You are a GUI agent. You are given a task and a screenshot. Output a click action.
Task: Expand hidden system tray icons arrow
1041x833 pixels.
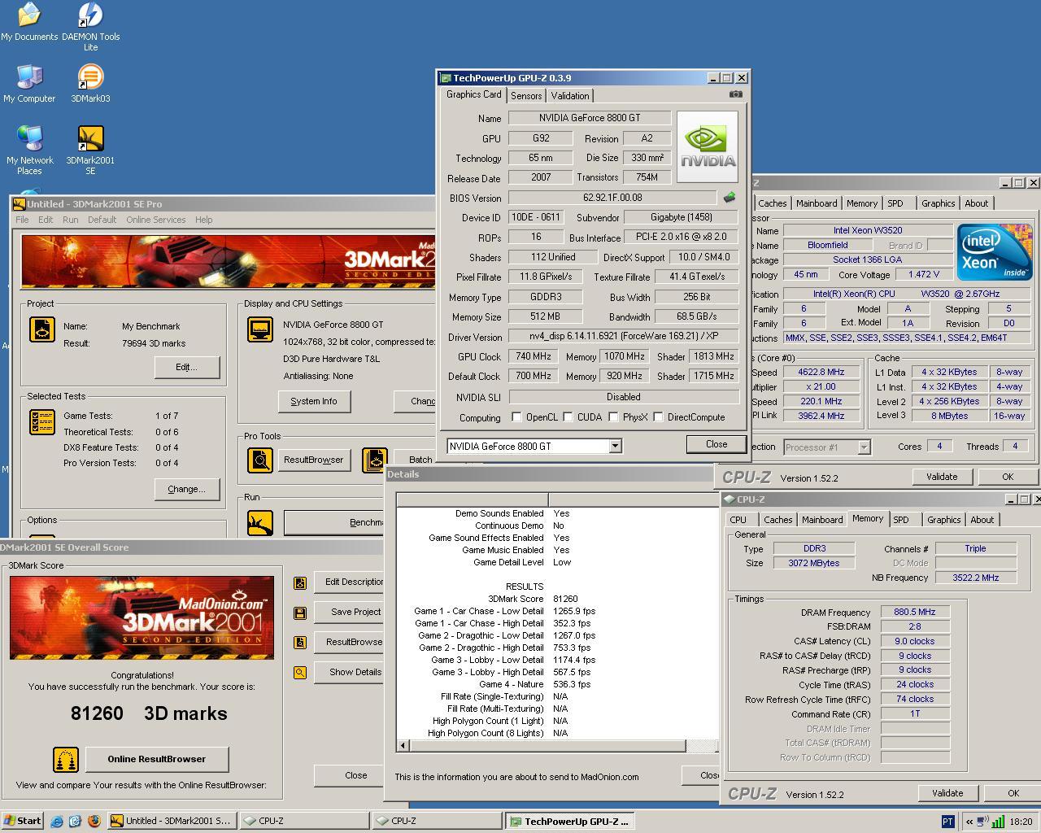(969, 822)
